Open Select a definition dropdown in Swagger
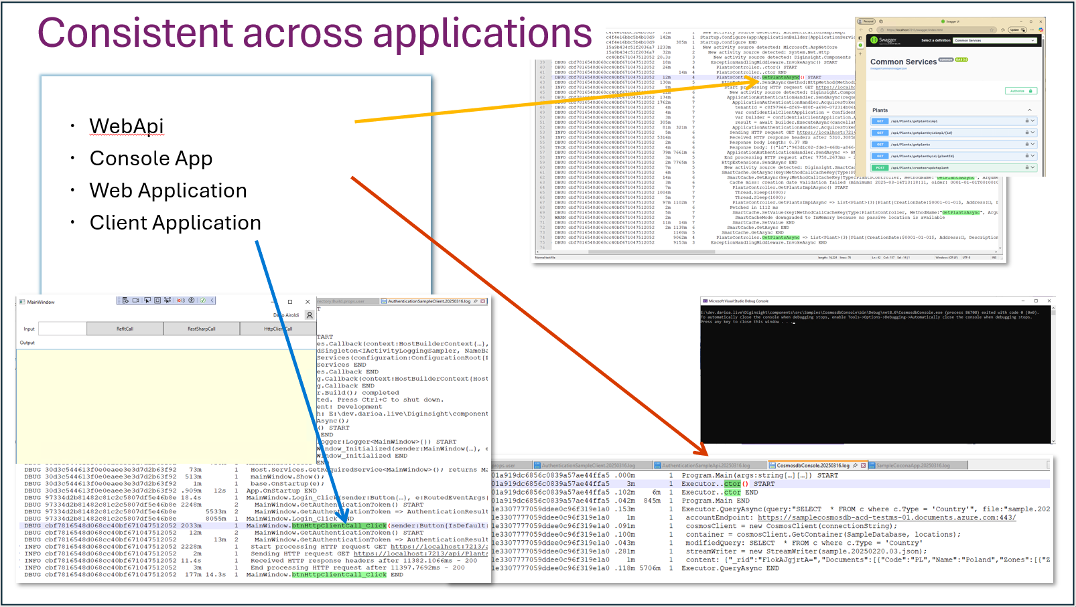This screenshot has height=607, width=1076. pyautogui.click(x=995, y=40)
